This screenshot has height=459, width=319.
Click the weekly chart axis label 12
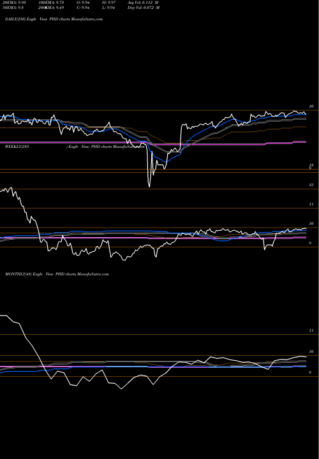(311, 185)
